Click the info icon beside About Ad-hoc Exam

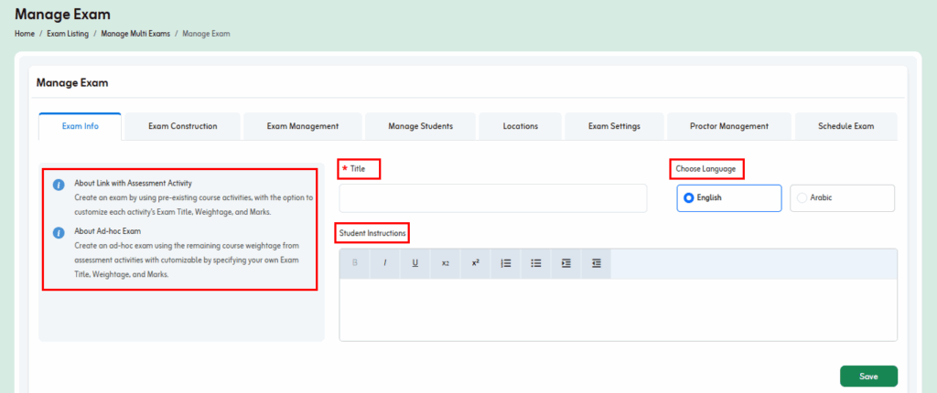[x=59, y=233]
